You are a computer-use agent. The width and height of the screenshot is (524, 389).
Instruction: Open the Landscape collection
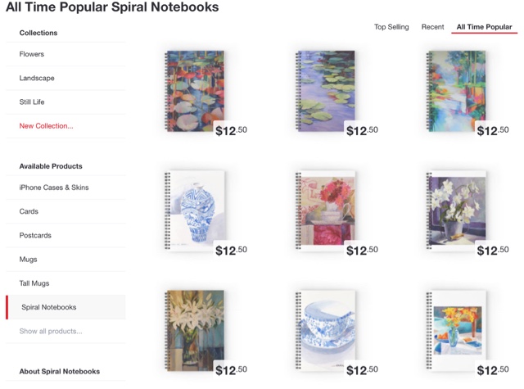[x=65, y=78]
